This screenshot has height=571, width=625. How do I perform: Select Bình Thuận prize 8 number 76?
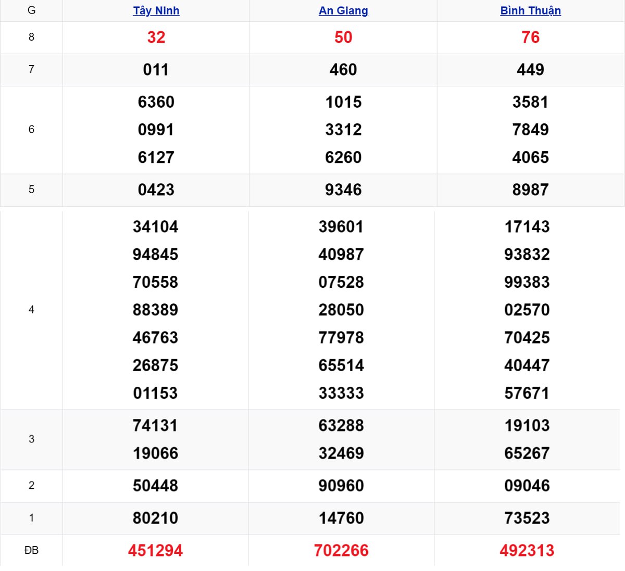530,37
